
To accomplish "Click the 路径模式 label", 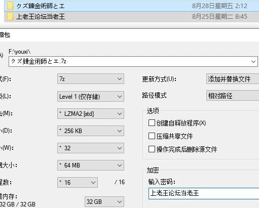I will click(x=154, y=96).
